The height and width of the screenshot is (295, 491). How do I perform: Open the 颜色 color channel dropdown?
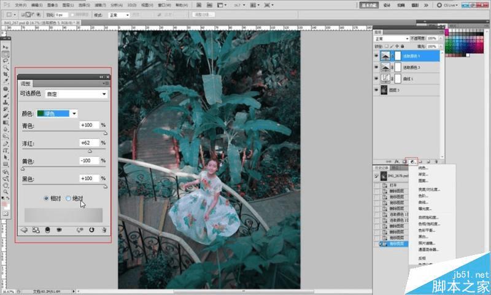(x=57, y=114)
